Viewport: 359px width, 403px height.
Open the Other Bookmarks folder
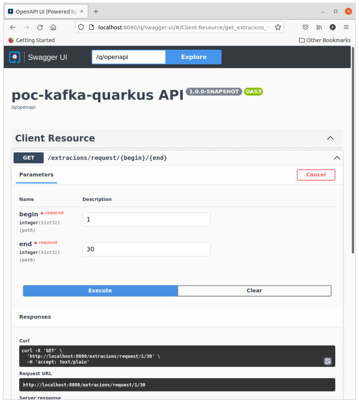(x=325, y=40)
